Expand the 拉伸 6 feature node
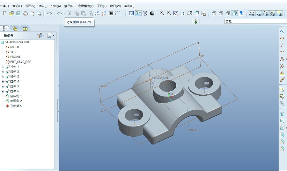The width and height of the screenshot is (287, 171). click(3, 91)
